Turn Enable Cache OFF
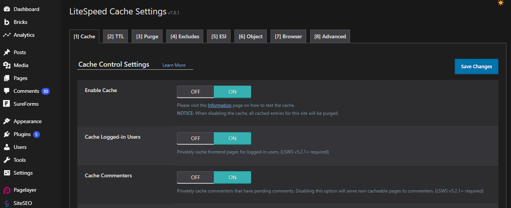Screen dimensions: 511x208 (196, 92)
